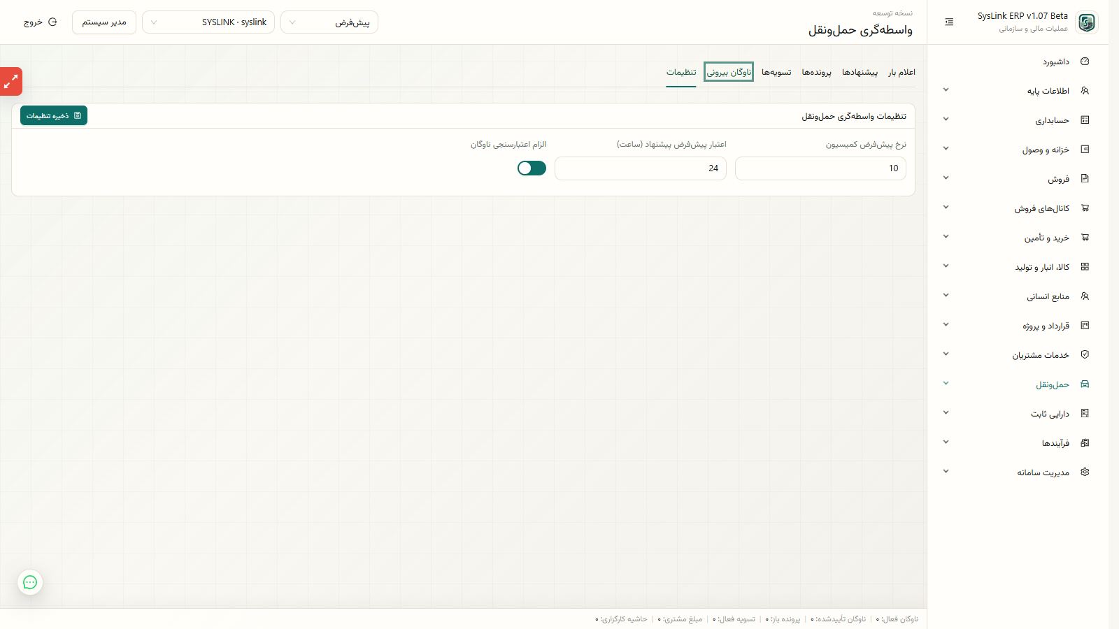This screenshot has width=1119, height=629.
Task: Expand the فروش menu chevron
Action: (946, 178)
